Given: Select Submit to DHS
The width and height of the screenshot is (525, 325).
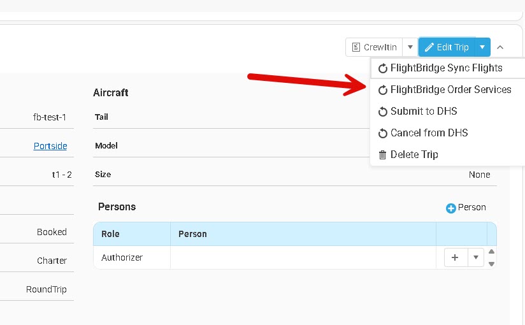Looking at the screenshot, I should click(x=424, y=112).
